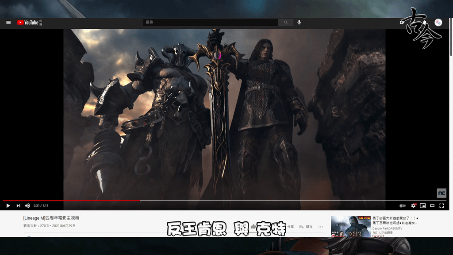Viewport: 453px width, 255px height.
Task: Mute the video with speaker icon
Action: [x=28, y=205]
